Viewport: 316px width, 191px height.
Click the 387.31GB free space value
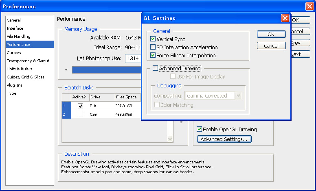[x=124, y=106]
